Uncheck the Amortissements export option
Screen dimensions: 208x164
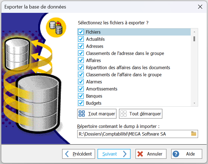(x=81, y=89)
